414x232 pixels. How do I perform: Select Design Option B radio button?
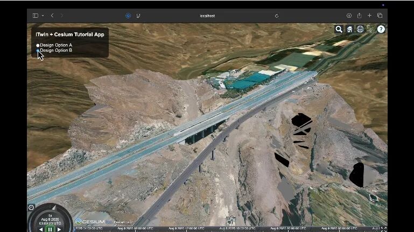[38, 51]
